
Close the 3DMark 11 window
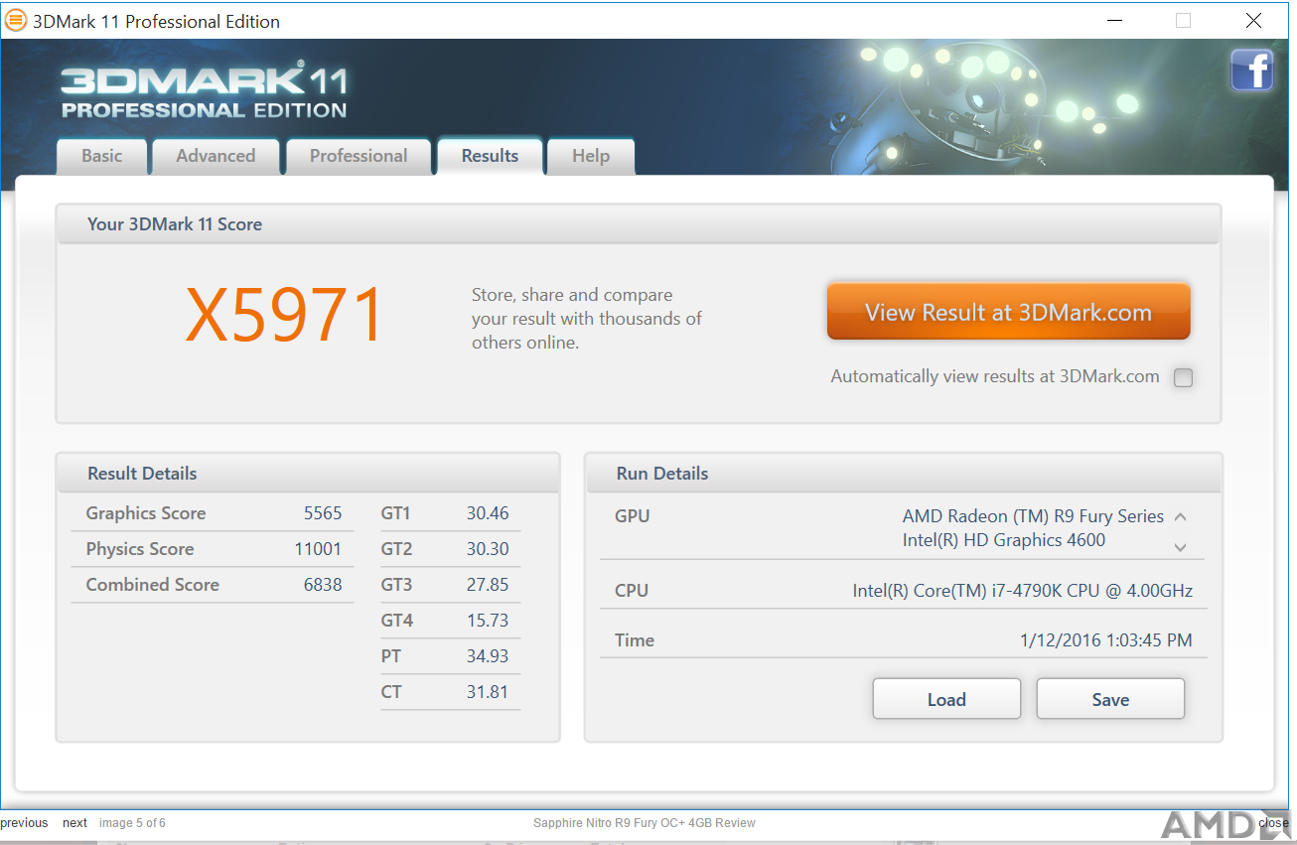pyautogui.click(x=1253, y=21)
